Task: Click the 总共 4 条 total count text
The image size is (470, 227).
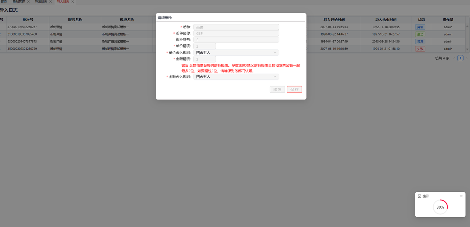Action: click(442, 58)
